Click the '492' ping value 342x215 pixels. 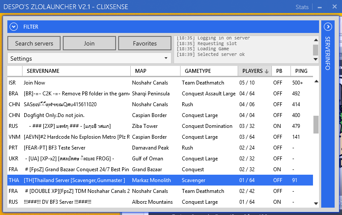tap(296, 94)
